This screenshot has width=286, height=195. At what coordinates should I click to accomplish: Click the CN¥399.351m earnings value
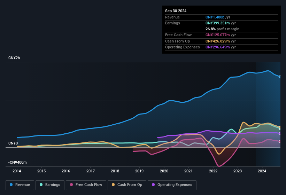218,23
